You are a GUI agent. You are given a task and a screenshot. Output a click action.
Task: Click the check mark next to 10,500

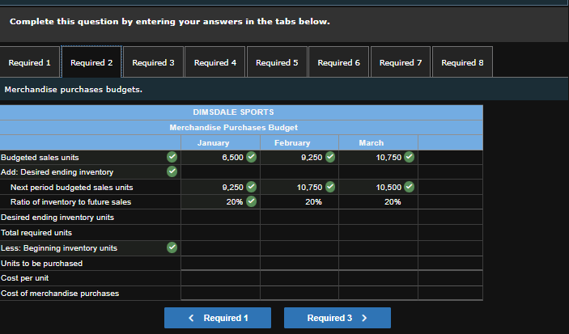click(410, 187)
